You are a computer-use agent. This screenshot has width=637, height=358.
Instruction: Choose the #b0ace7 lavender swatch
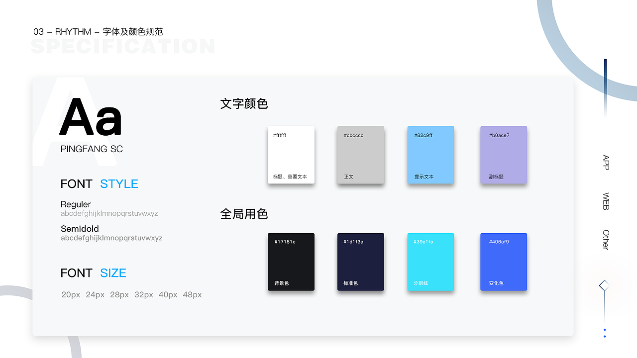click(504, 155)
